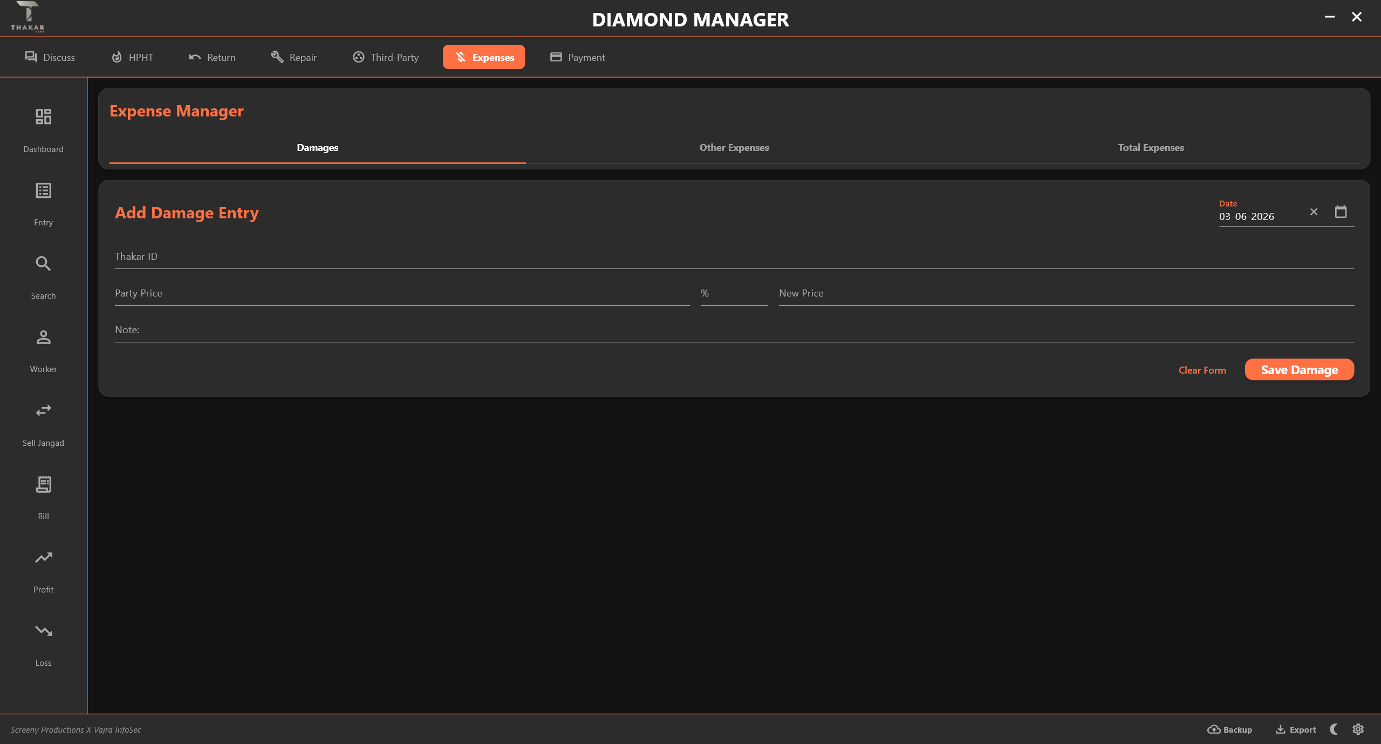Open the HPHT section in top navigation
Viewport: 1381px width, 744px height.
tap(132, 57)
